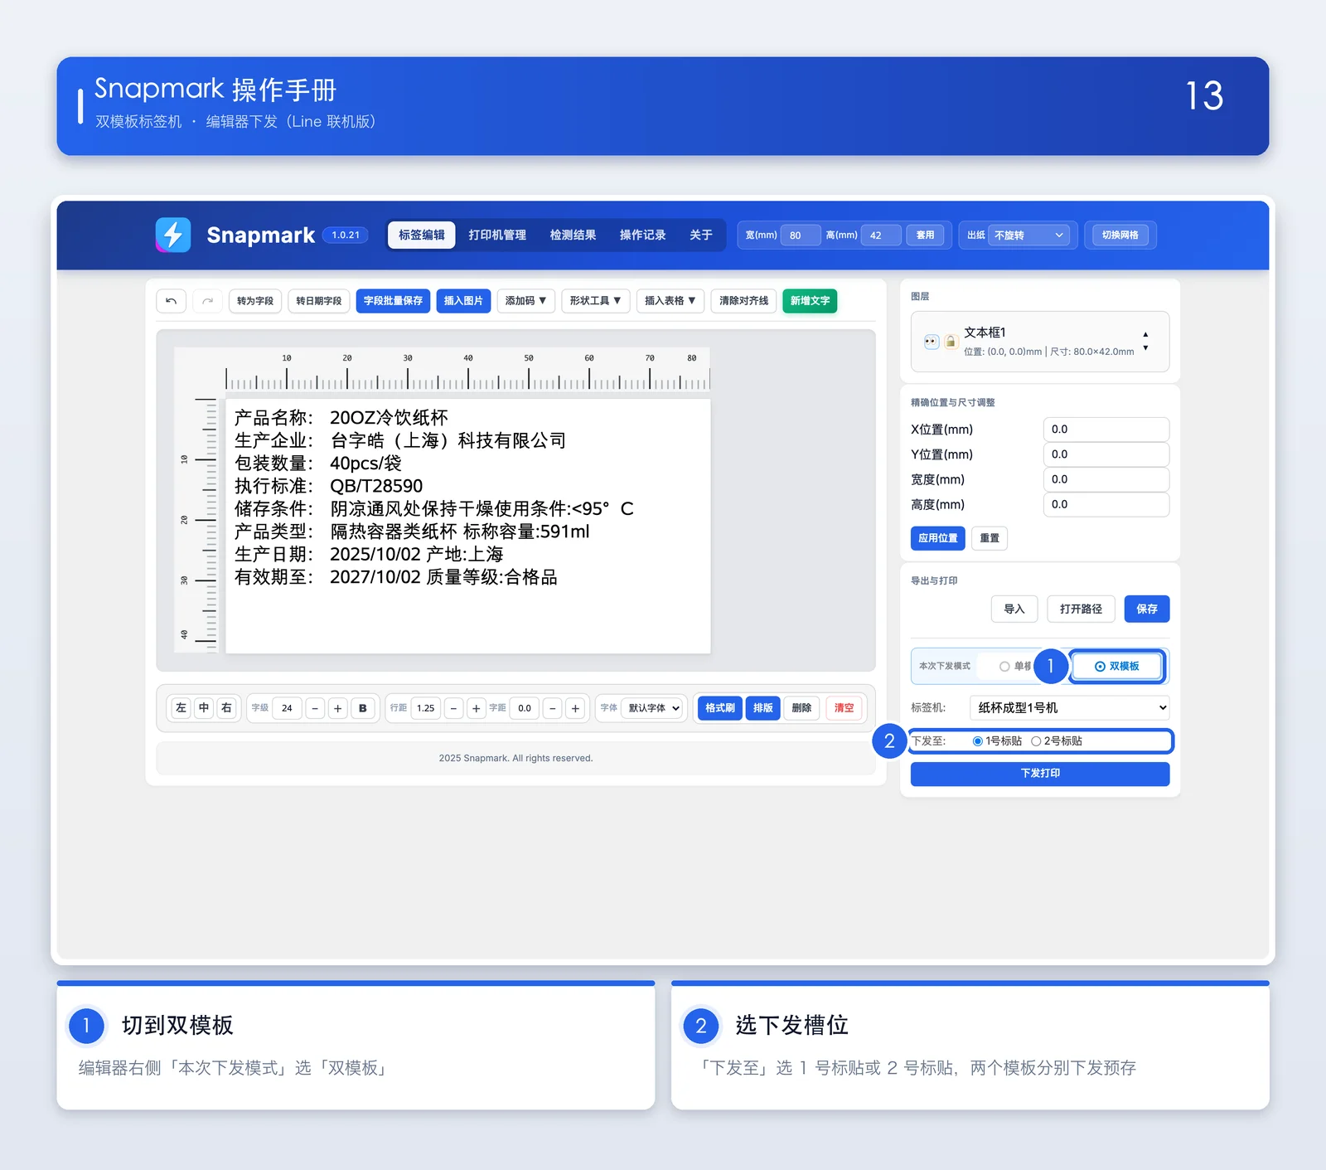1326x1170 pixels.
Task: Click the blue 保存 button
Action: [1147, 609]
